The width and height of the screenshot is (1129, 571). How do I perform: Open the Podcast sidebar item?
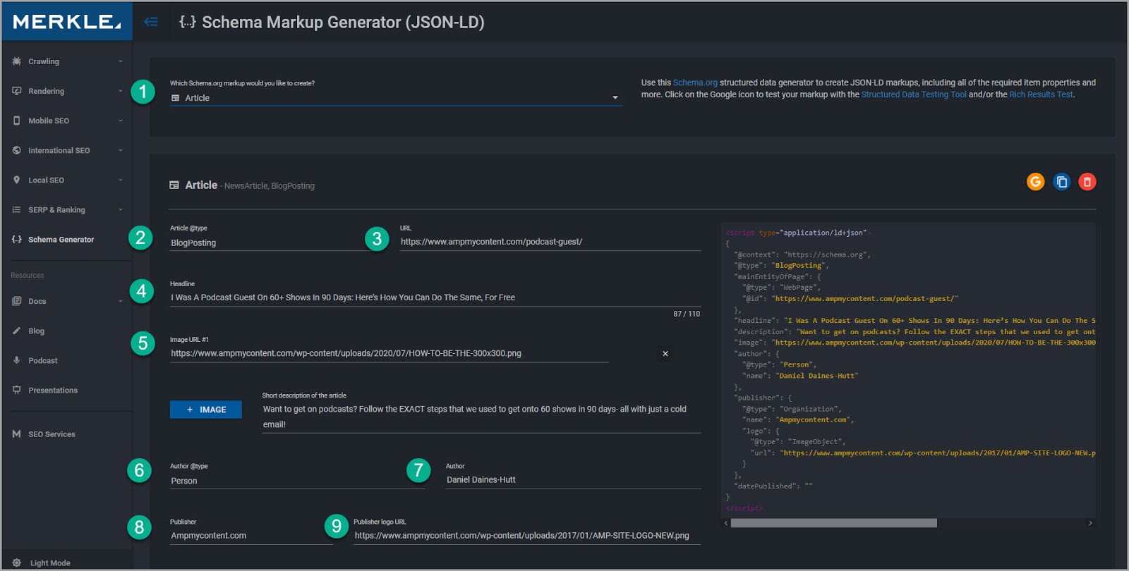coord(42,361)
